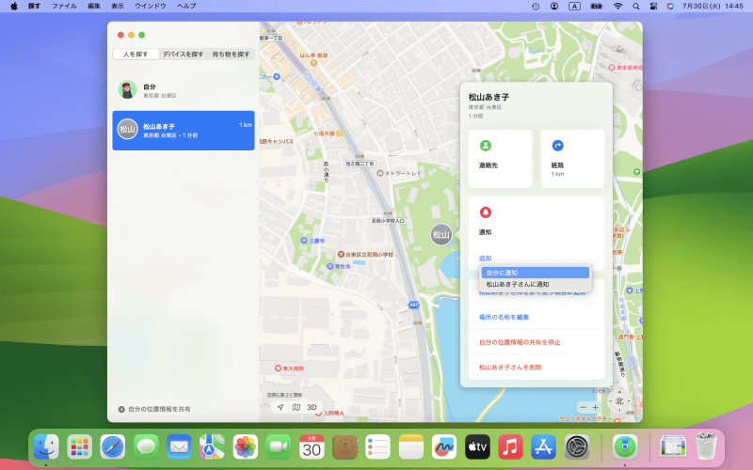Open FaceTime from the Dock
The height and width of the screenshot is (470, 753).
pos(278,447)
